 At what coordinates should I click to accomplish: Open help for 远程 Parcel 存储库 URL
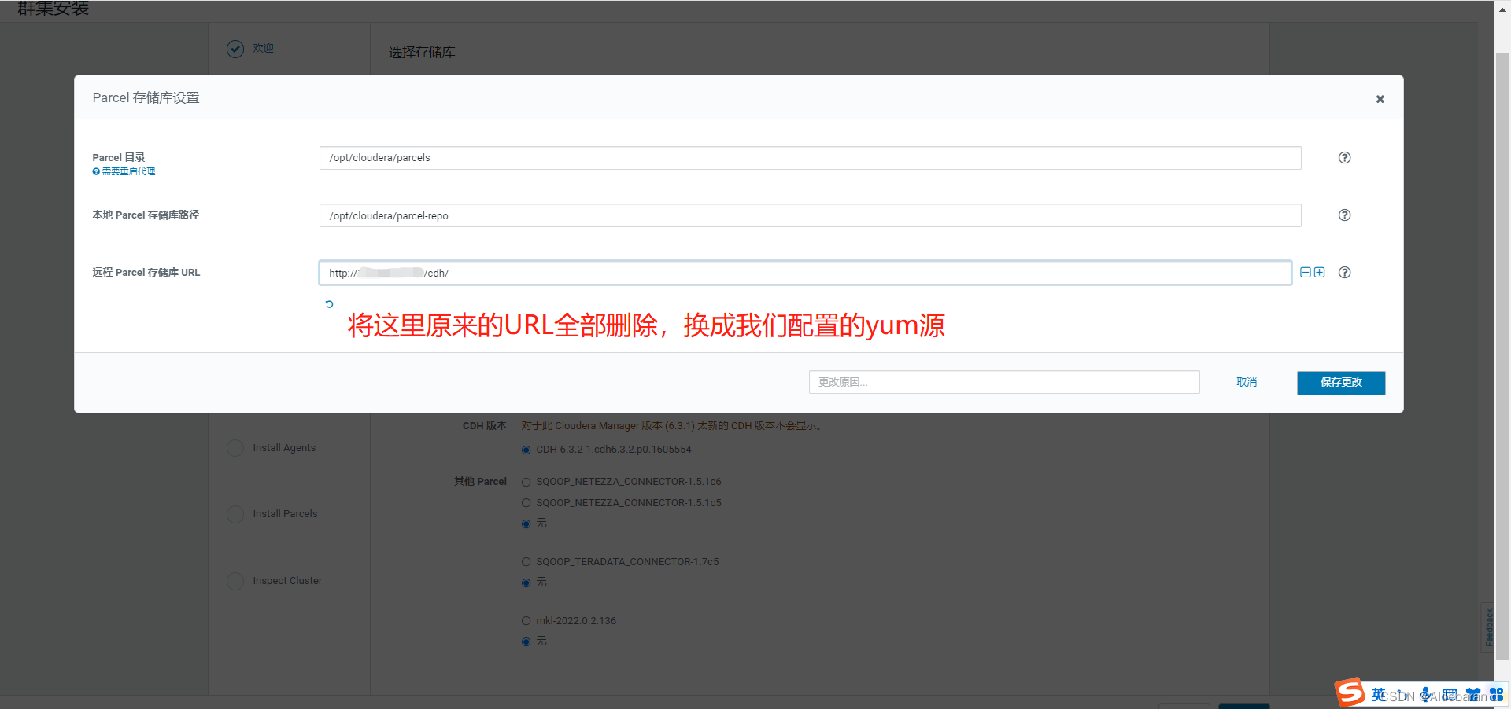(x=1344, y=273)
